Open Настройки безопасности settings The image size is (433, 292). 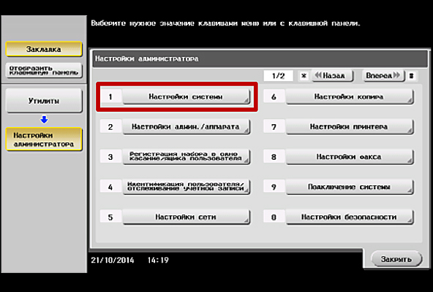[350, 217]
